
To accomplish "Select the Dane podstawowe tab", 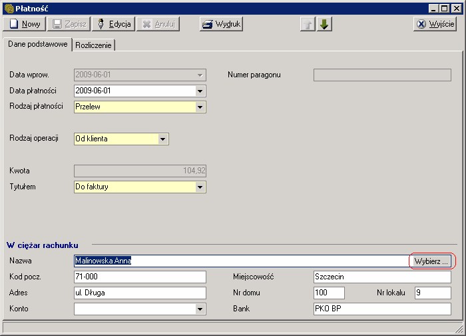I will click(37, 45).
